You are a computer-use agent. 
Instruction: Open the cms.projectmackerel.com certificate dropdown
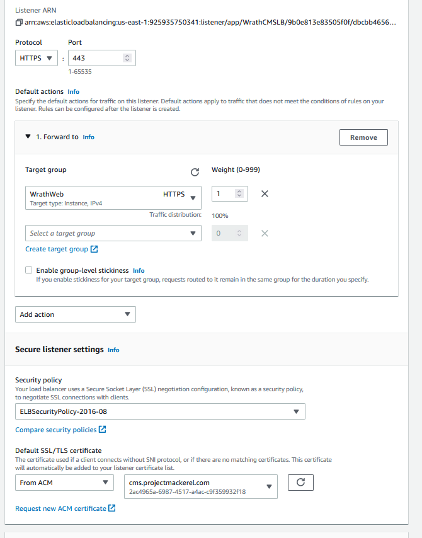pos(200,486)
